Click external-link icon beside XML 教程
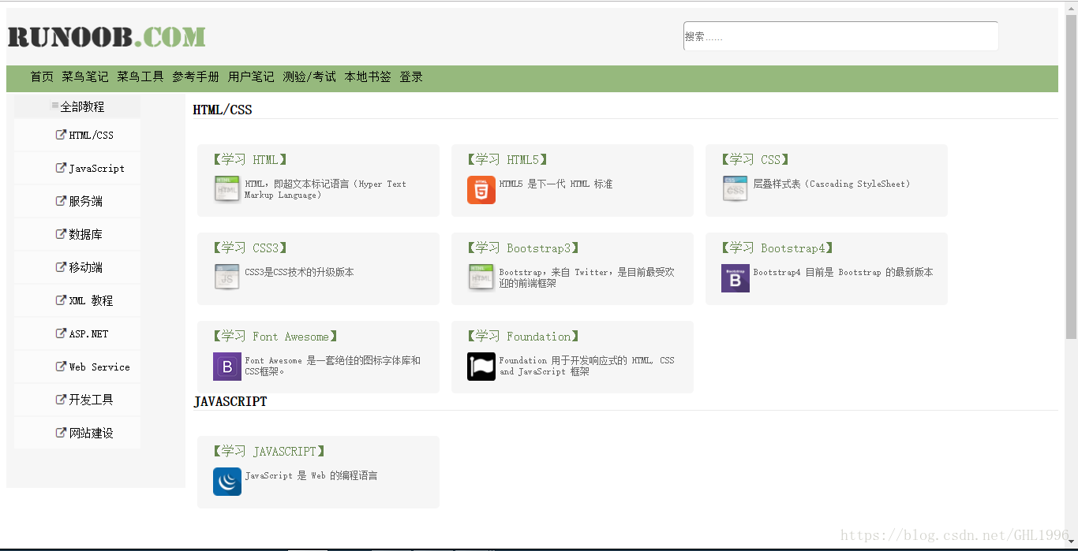Screen dimensions: 1078x551 (61, 300)
